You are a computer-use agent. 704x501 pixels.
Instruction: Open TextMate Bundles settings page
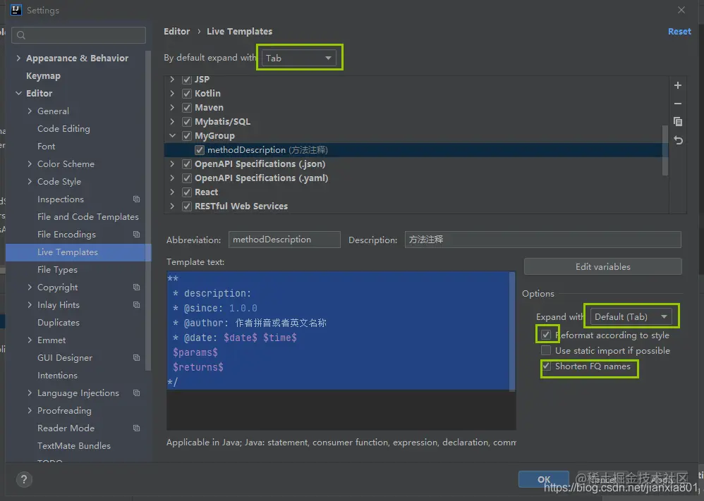pyautogui.click(x=74, y=446)
